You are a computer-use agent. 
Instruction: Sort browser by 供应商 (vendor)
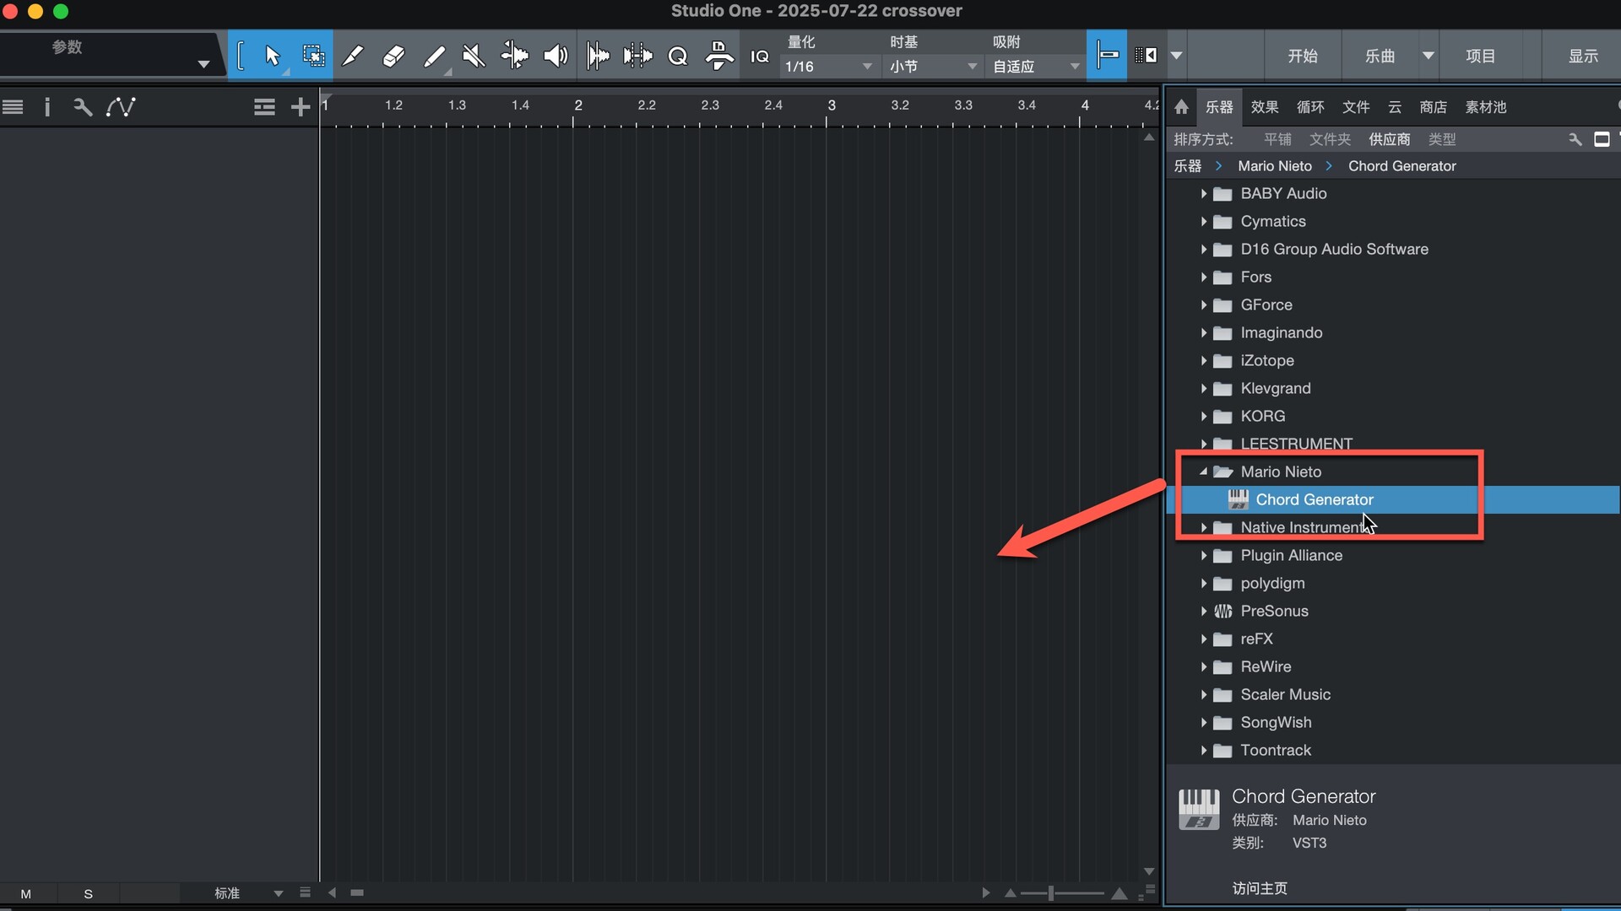pyautogui.click(x=1389, y=139)
